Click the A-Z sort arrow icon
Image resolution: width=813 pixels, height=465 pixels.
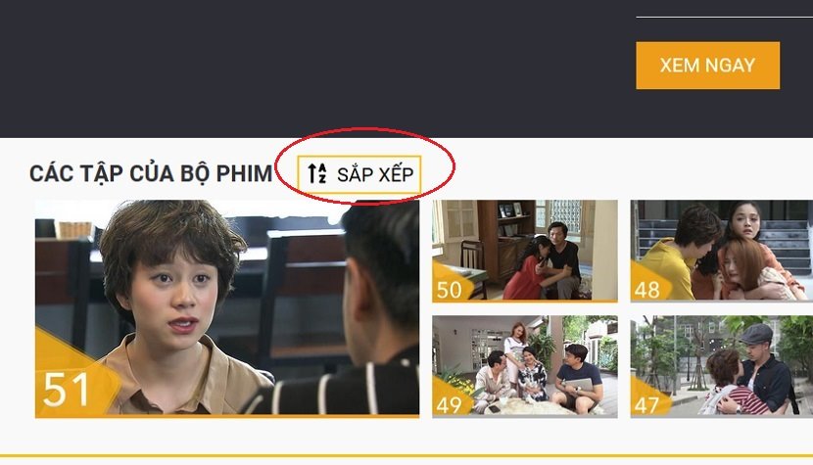coord(316,173)
